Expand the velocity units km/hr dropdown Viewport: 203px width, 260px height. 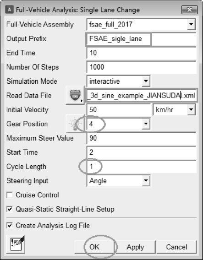click(x=191, y=109)
